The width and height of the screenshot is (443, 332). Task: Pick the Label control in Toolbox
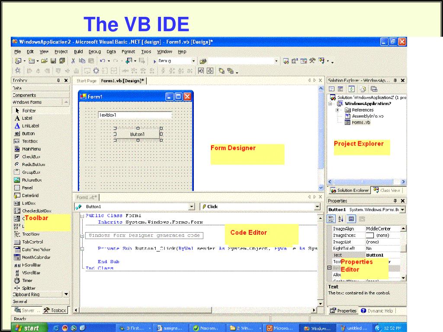point(23,118)
